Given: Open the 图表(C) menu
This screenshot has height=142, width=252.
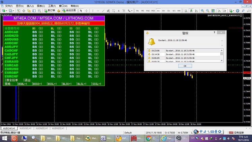Looking at the screenshot, I should pos(41,6).
